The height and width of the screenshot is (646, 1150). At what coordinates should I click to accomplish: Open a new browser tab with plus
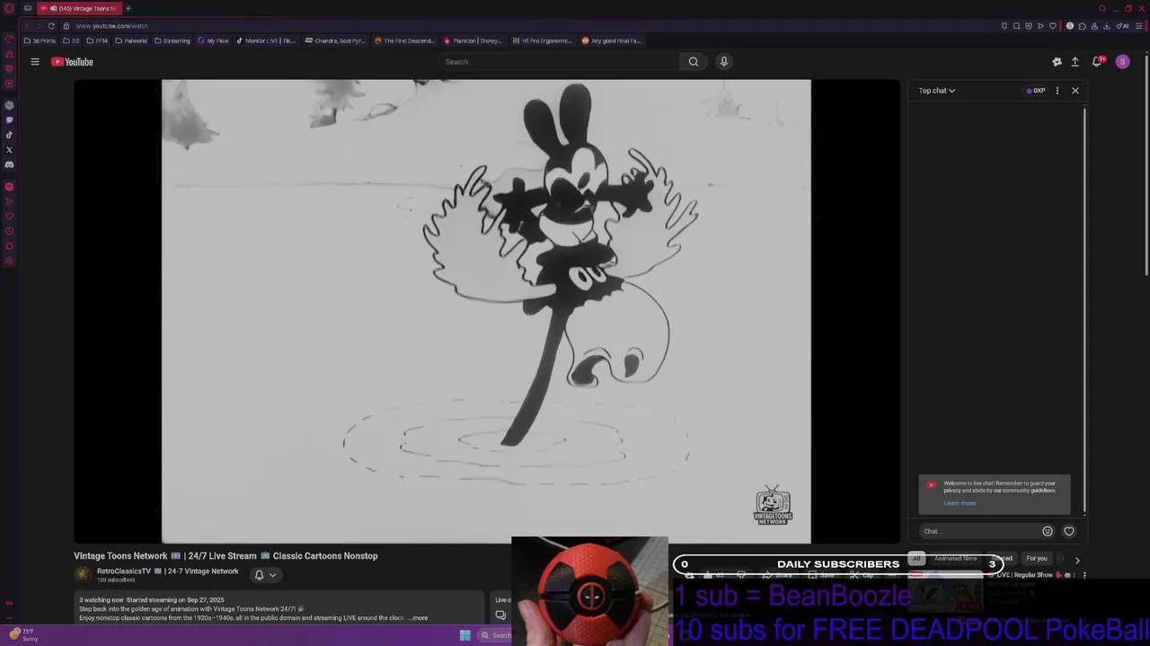(x=128, y=8)
